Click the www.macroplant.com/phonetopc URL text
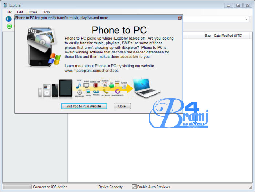255x192 pixels. click(x=91, y=71)
